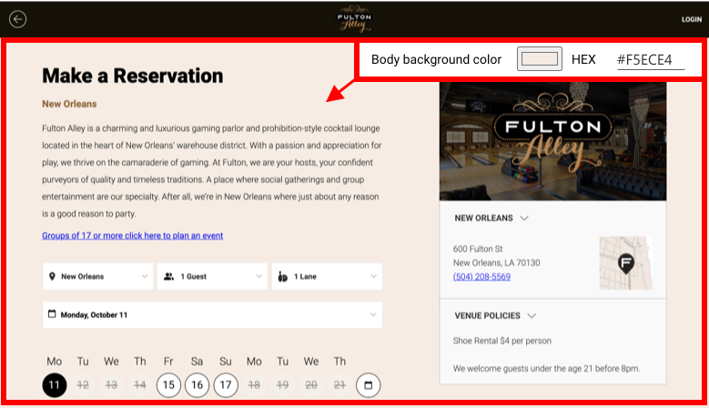Click the back arrow icon in header
Image resolution: width=709 pixels, height=408 pixels.
click(x=18, y=19)
